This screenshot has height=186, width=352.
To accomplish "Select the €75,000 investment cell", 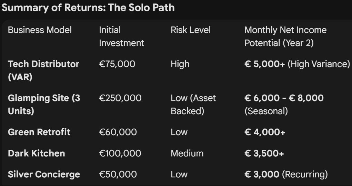I will coord(117,64).
